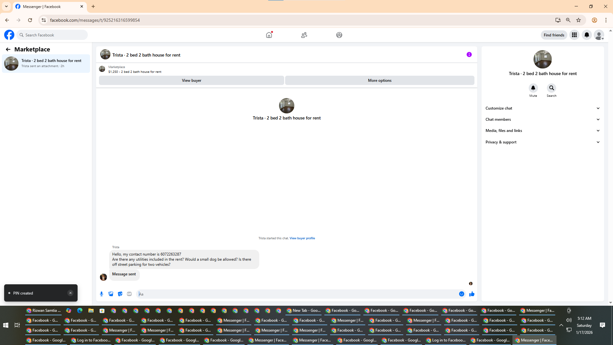Open the GIF picker icon
This screenshot has height=345, width=613.
(x=129, y=294)
